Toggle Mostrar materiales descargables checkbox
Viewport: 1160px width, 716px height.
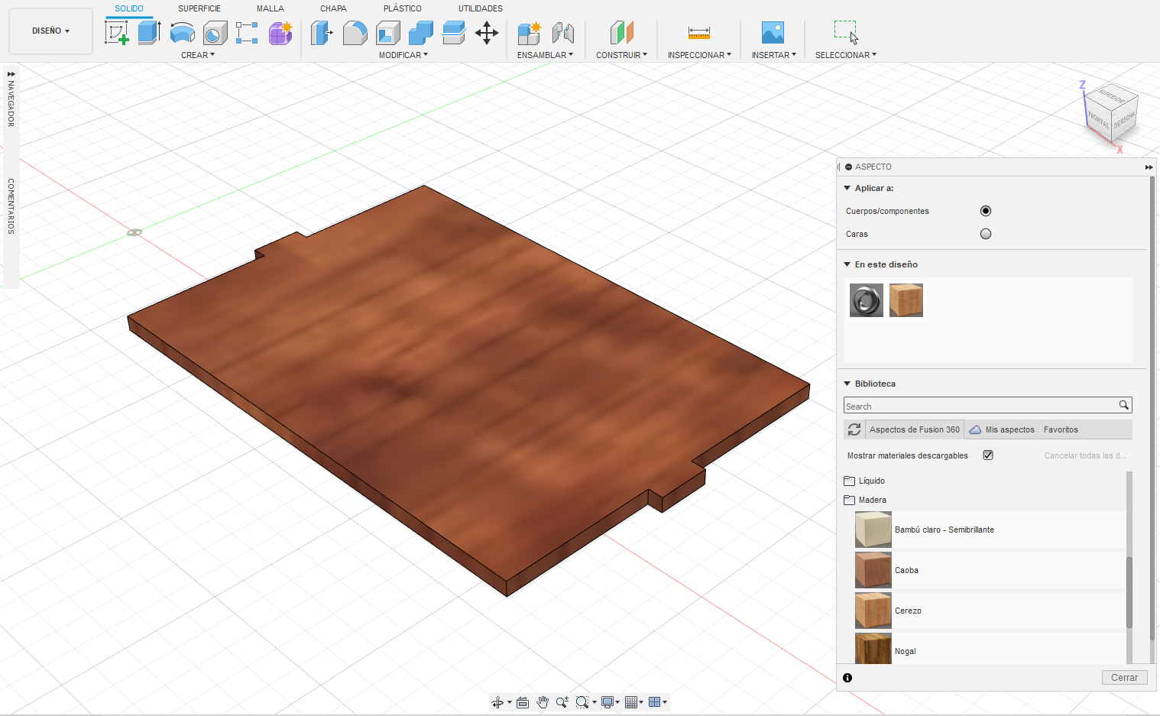click(x=988, y=455)
